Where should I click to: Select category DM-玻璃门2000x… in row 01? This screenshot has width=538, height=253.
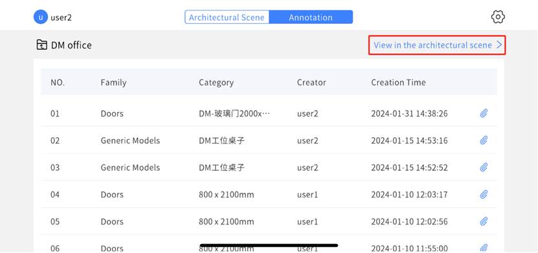(x=235, y=113)
